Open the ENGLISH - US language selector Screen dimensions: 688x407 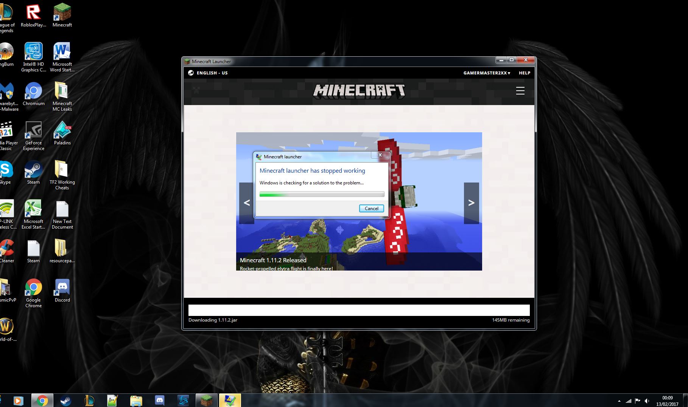click(x=208, y=73)
